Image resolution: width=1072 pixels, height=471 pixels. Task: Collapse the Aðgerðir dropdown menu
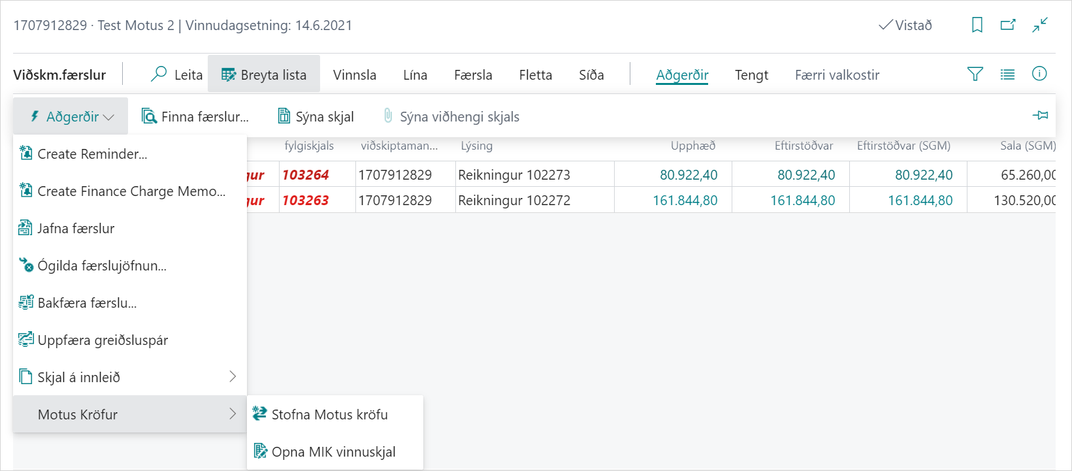[71, 117]
